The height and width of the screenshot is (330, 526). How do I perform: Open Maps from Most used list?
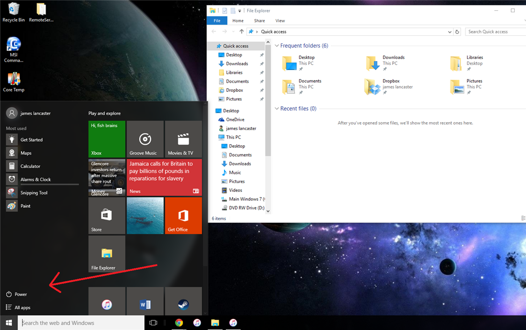pos(42,153)
